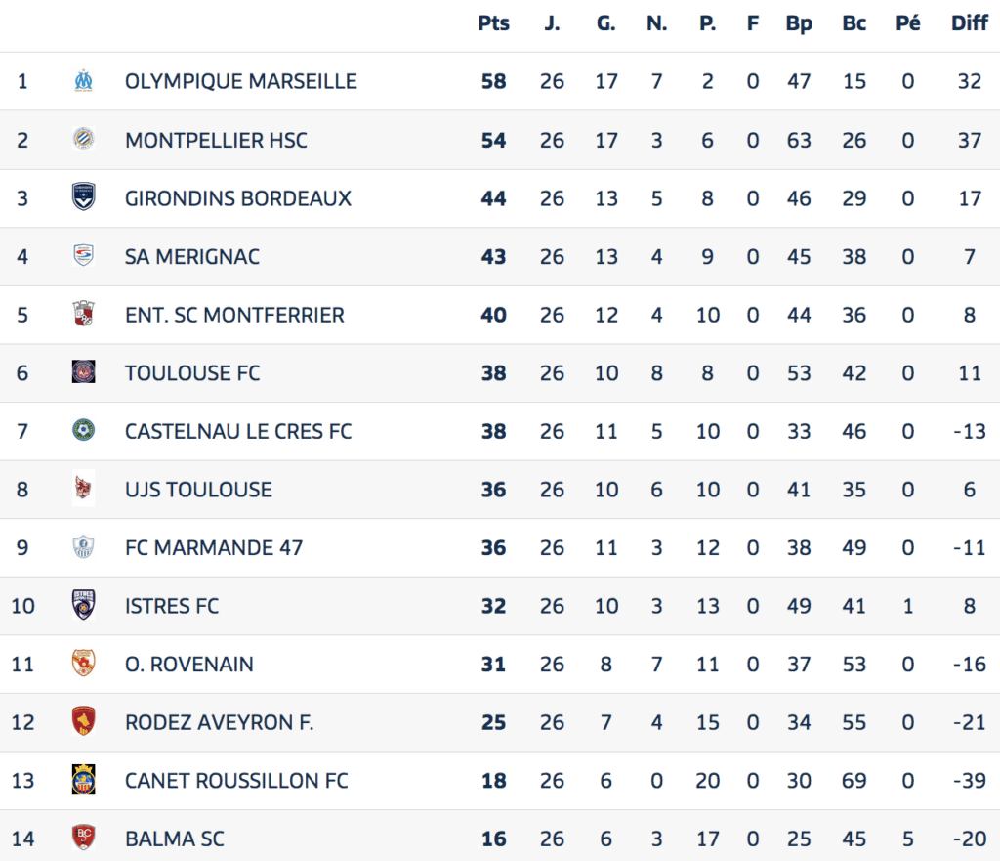Select the Bp column header
This screenshot has width=1000, height=861.
799,23
